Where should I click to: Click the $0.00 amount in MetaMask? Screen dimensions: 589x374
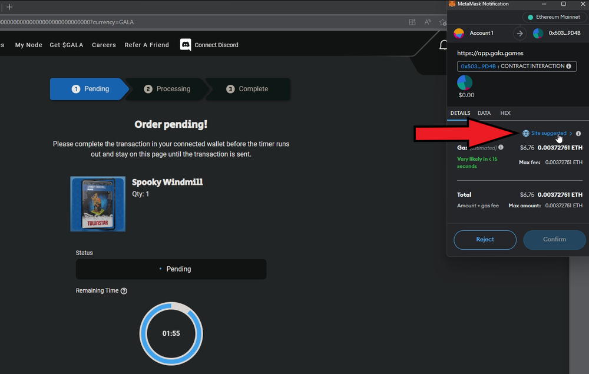(x=466, y=95)
